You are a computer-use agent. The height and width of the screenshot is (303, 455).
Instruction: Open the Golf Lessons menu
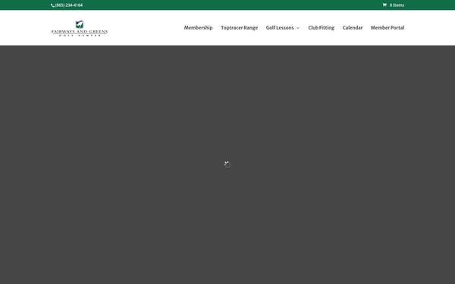(x=280, y=28)
